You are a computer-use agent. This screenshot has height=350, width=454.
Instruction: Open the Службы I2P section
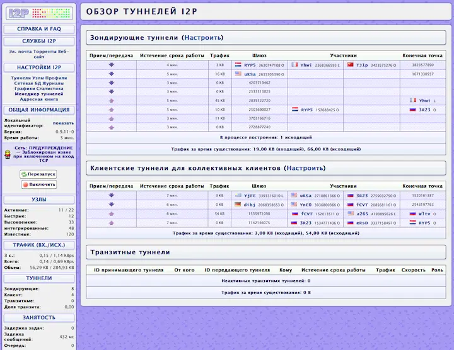click(x=39, y=41)
